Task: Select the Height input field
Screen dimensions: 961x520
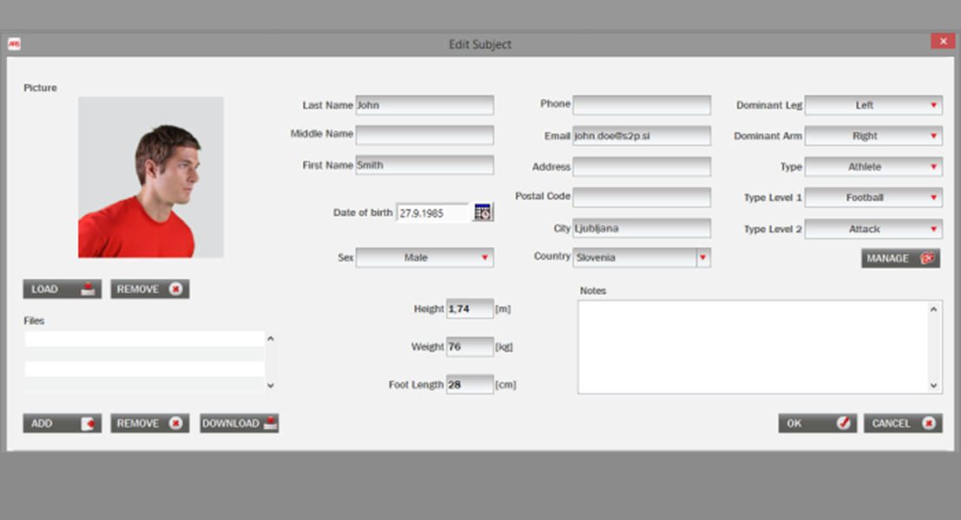Action: click(x=469, y=309)
